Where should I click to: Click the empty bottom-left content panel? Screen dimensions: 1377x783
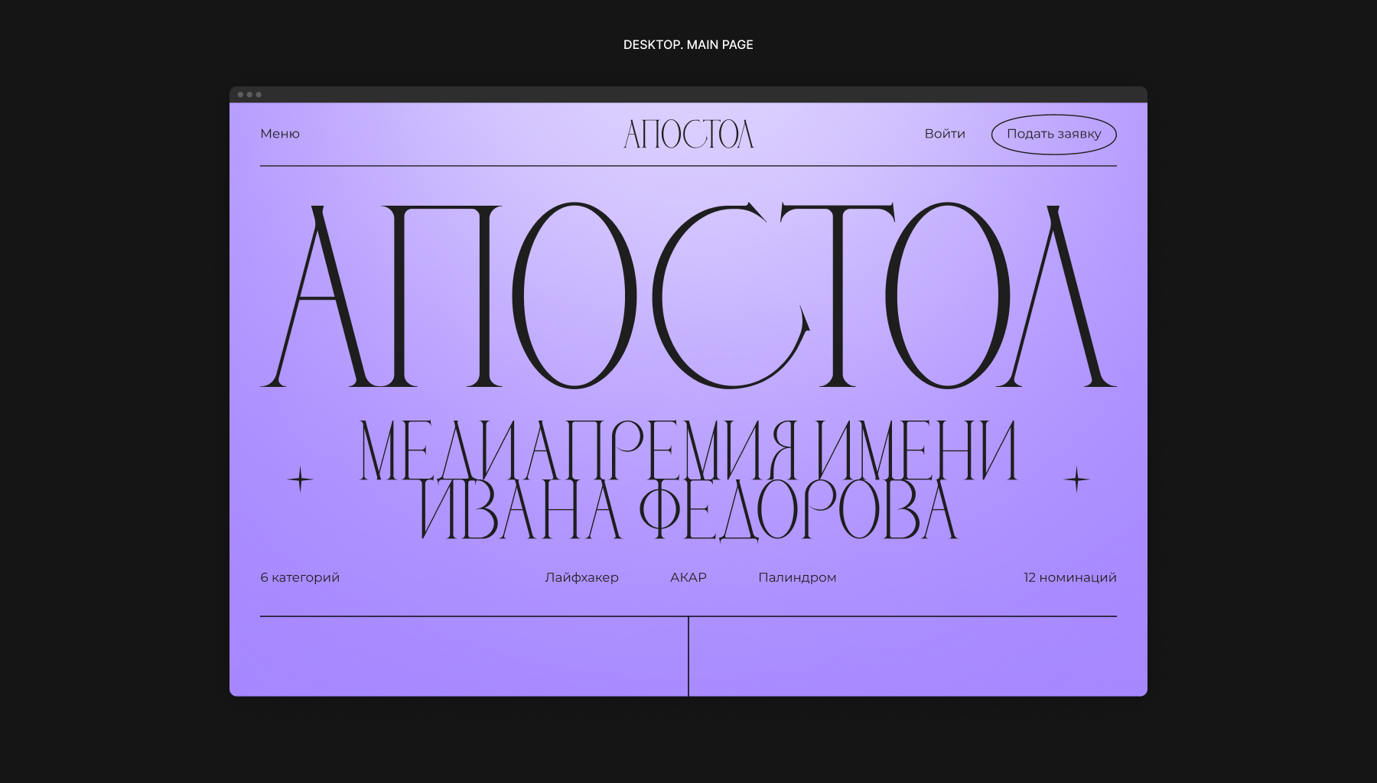point(474,656)
